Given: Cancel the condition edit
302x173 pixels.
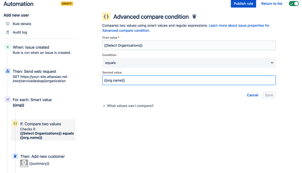Looking at the screenshot, I should tap(252, 95).
